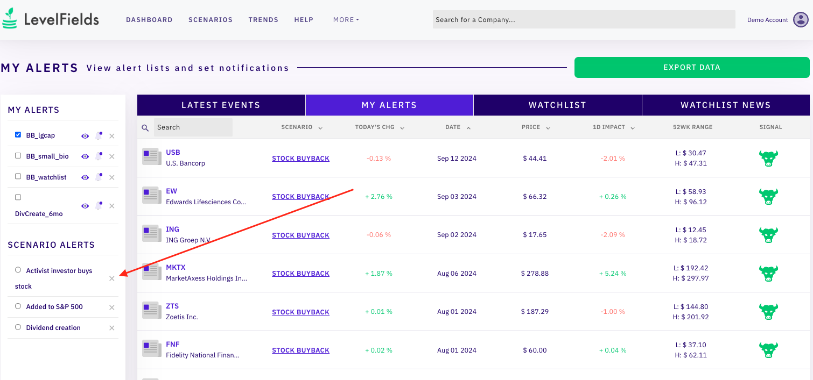Open the MKTX ticker link
This screenshot has width=813, height=380.
176,268
